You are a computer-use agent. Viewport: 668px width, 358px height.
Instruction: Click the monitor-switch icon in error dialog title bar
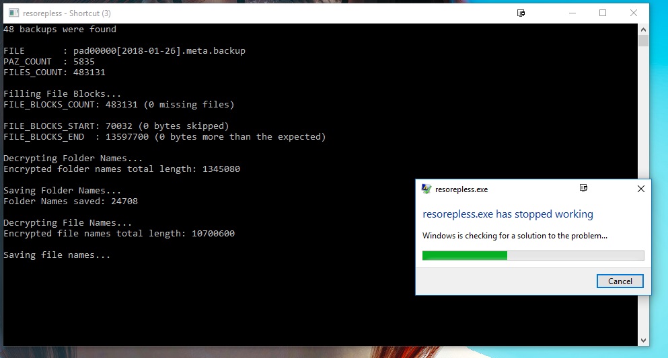click(x=583, y=188)
